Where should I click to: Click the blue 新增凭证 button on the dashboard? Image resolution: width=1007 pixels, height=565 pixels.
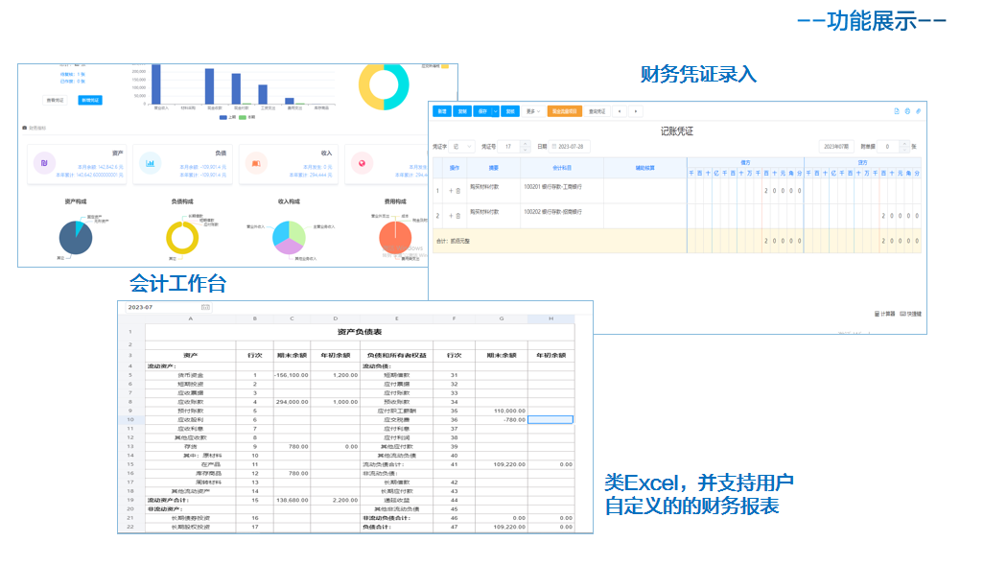tap(90, 100)
